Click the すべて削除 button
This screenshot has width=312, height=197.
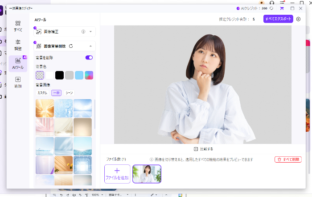point(288,159)
